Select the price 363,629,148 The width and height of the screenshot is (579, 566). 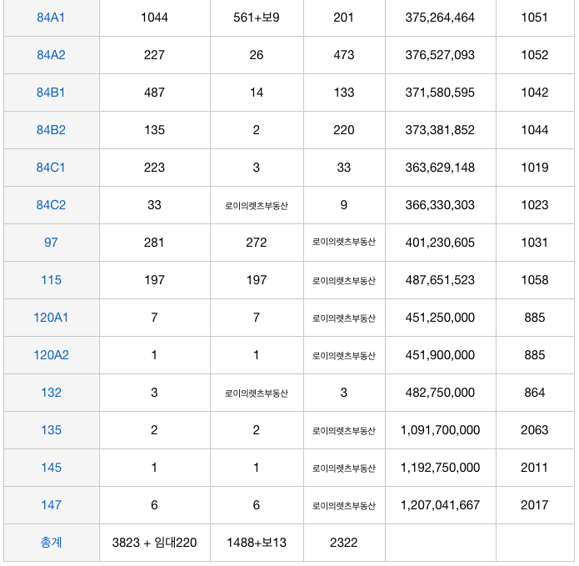440,168
